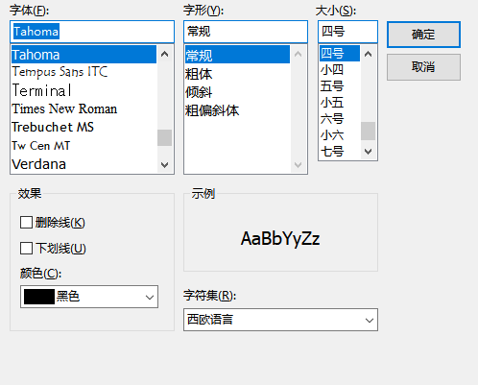Click style list scroll down arrow
The width and height of the screenshot is (478, 385).
tap(299, 165)
